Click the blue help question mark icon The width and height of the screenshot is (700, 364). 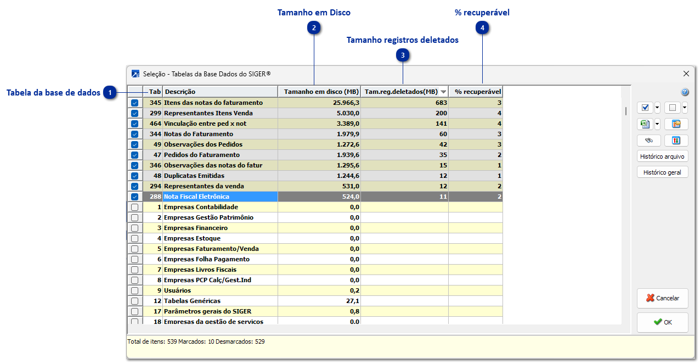point(685,92)
